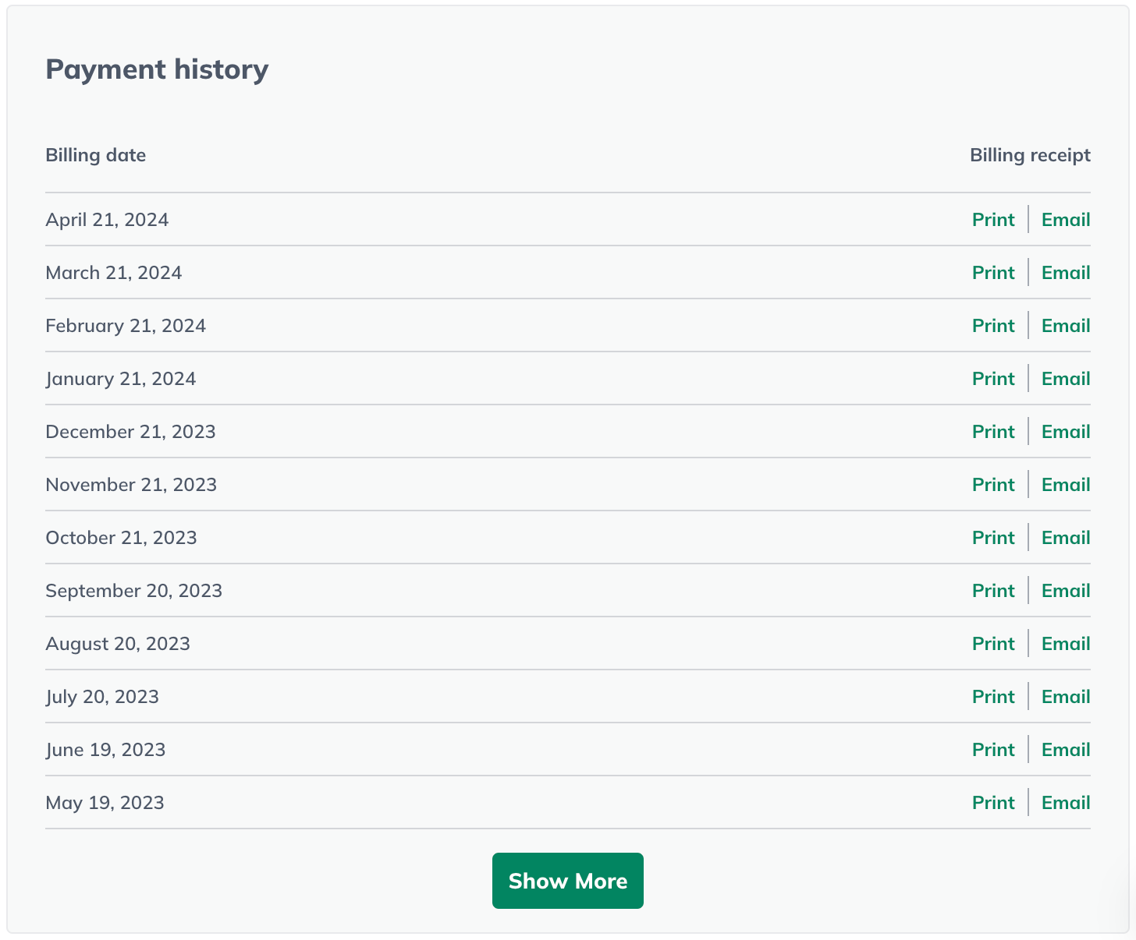Screen dimensions: 1136x940
Task: Print the April 21, 2024 receipt
Action: point(993,220)
